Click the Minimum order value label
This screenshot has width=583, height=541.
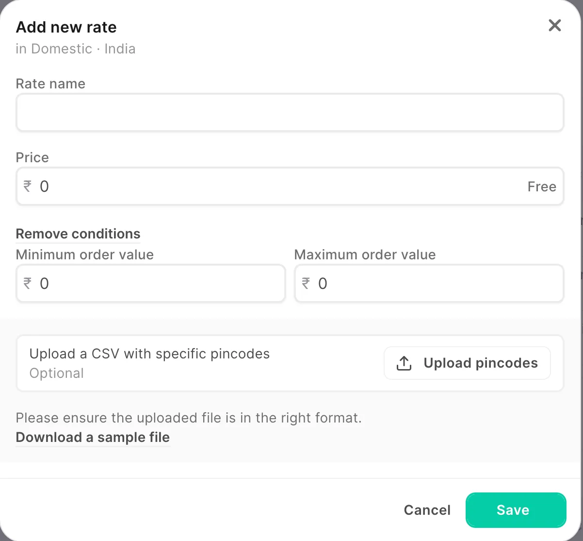(x=85, y=254)
